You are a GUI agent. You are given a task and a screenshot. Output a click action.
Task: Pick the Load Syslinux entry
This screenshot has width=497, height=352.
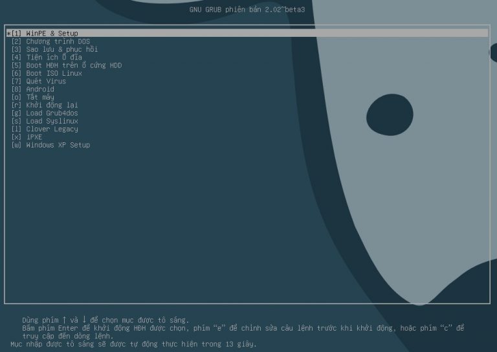(x=52, y=121)
